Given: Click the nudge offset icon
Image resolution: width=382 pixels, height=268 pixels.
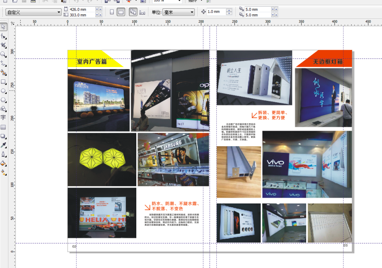Looking at the screenshot, I should [x=203, y=12].
